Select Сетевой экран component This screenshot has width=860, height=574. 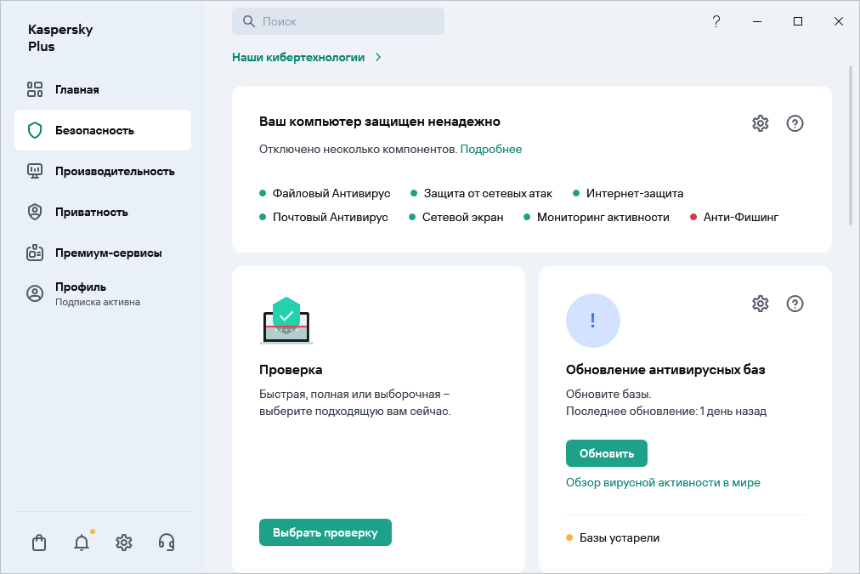(x=456, y=218)
